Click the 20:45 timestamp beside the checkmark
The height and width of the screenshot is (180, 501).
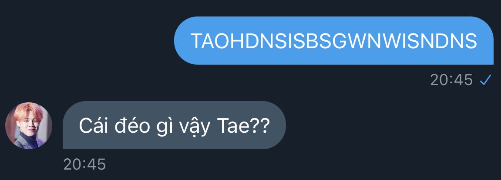coord(451,80)
